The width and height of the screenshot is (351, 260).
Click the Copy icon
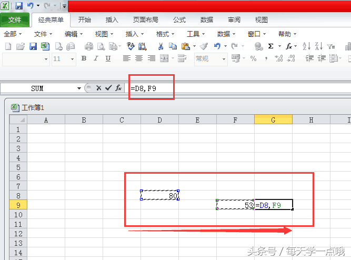(173, 46)
